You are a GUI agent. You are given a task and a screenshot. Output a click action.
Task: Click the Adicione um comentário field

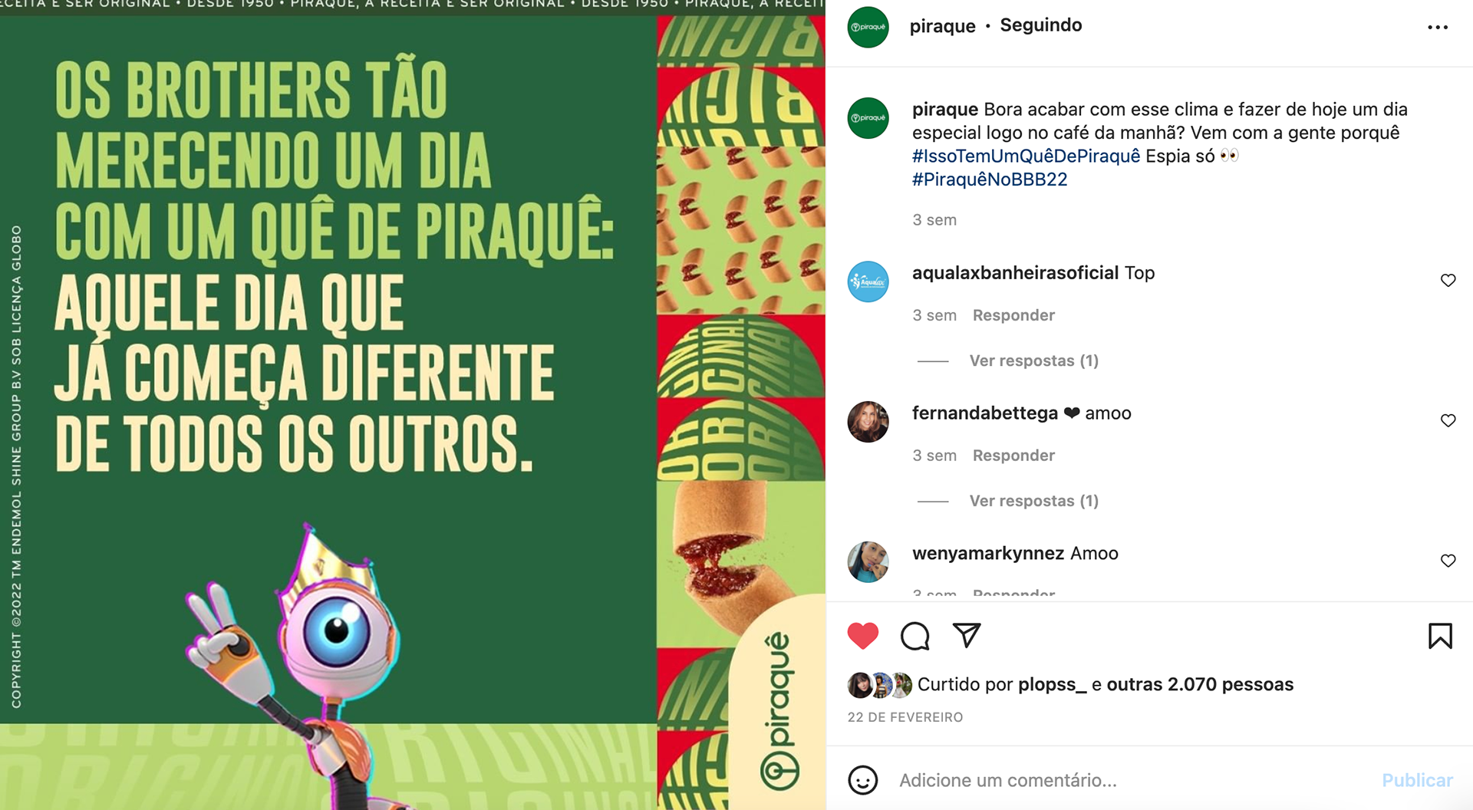coord(1135,780)
